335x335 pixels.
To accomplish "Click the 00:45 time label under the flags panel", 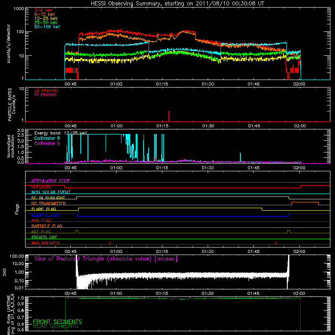I will 70,252.
